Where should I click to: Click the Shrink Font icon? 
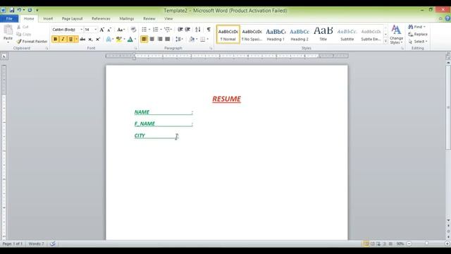coord(109,30)
